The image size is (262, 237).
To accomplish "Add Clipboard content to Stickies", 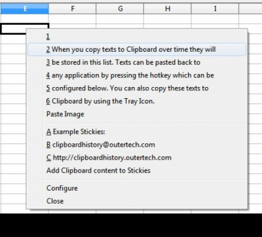I will (137, 170).
